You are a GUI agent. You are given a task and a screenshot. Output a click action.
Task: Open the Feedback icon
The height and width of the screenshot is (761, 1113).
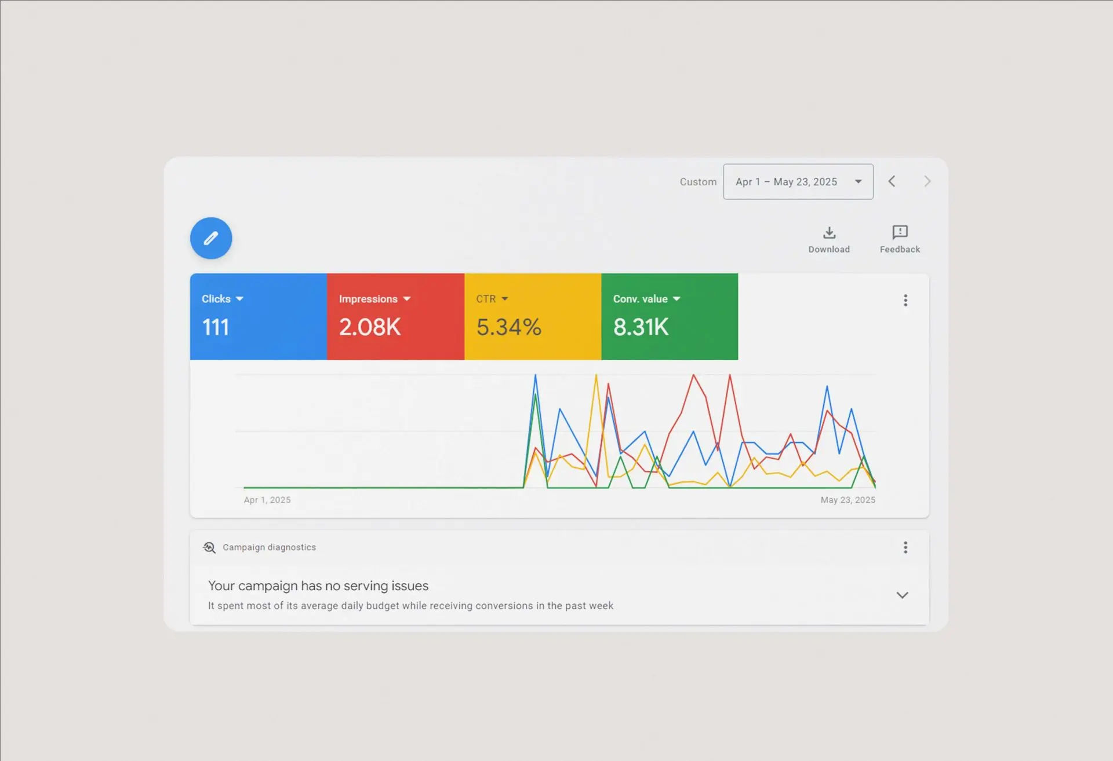(900, 233)
